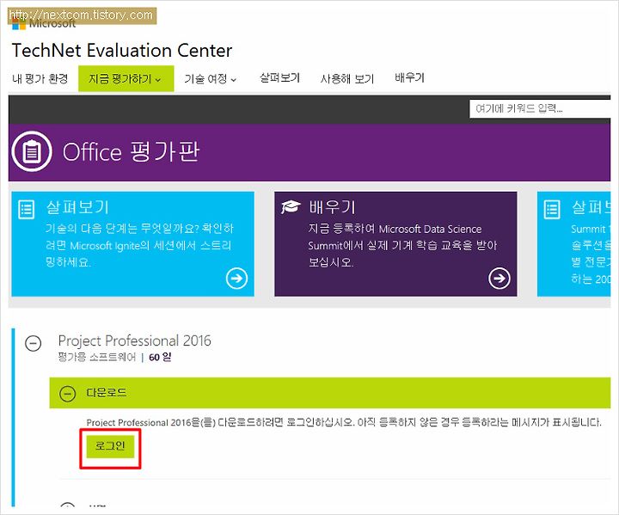Open the 배우기 navigation item
The image size is (619, 515).
[x=409, y=77]
